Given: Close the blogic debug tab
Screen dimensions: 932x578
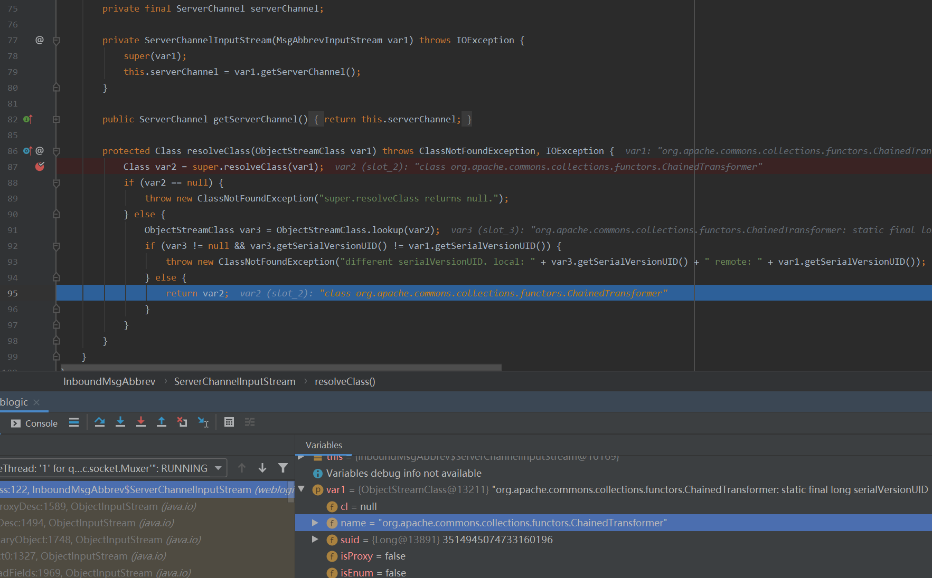Looking at the screenshot, I should point(36,402).
